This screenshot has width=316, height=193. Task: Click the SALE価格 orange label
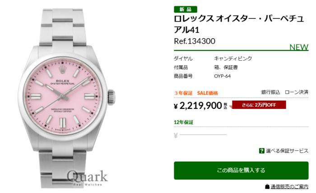[x=207, y=93]
